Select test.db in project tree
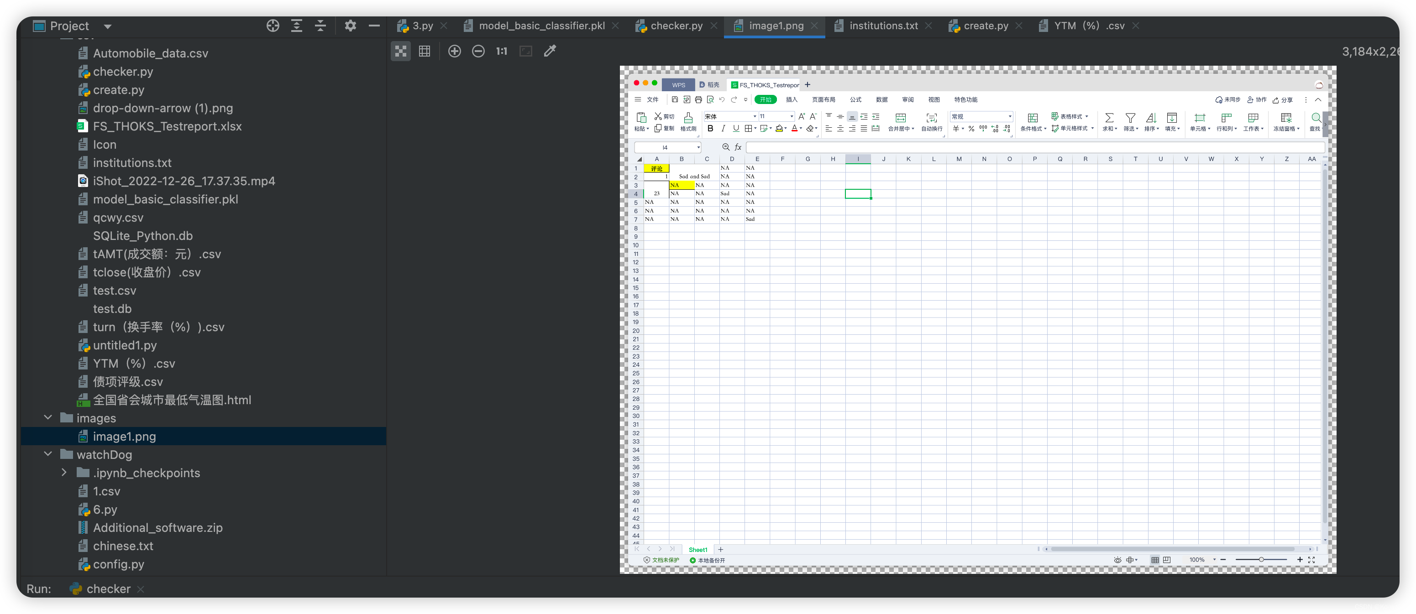 tap(112, 309)
